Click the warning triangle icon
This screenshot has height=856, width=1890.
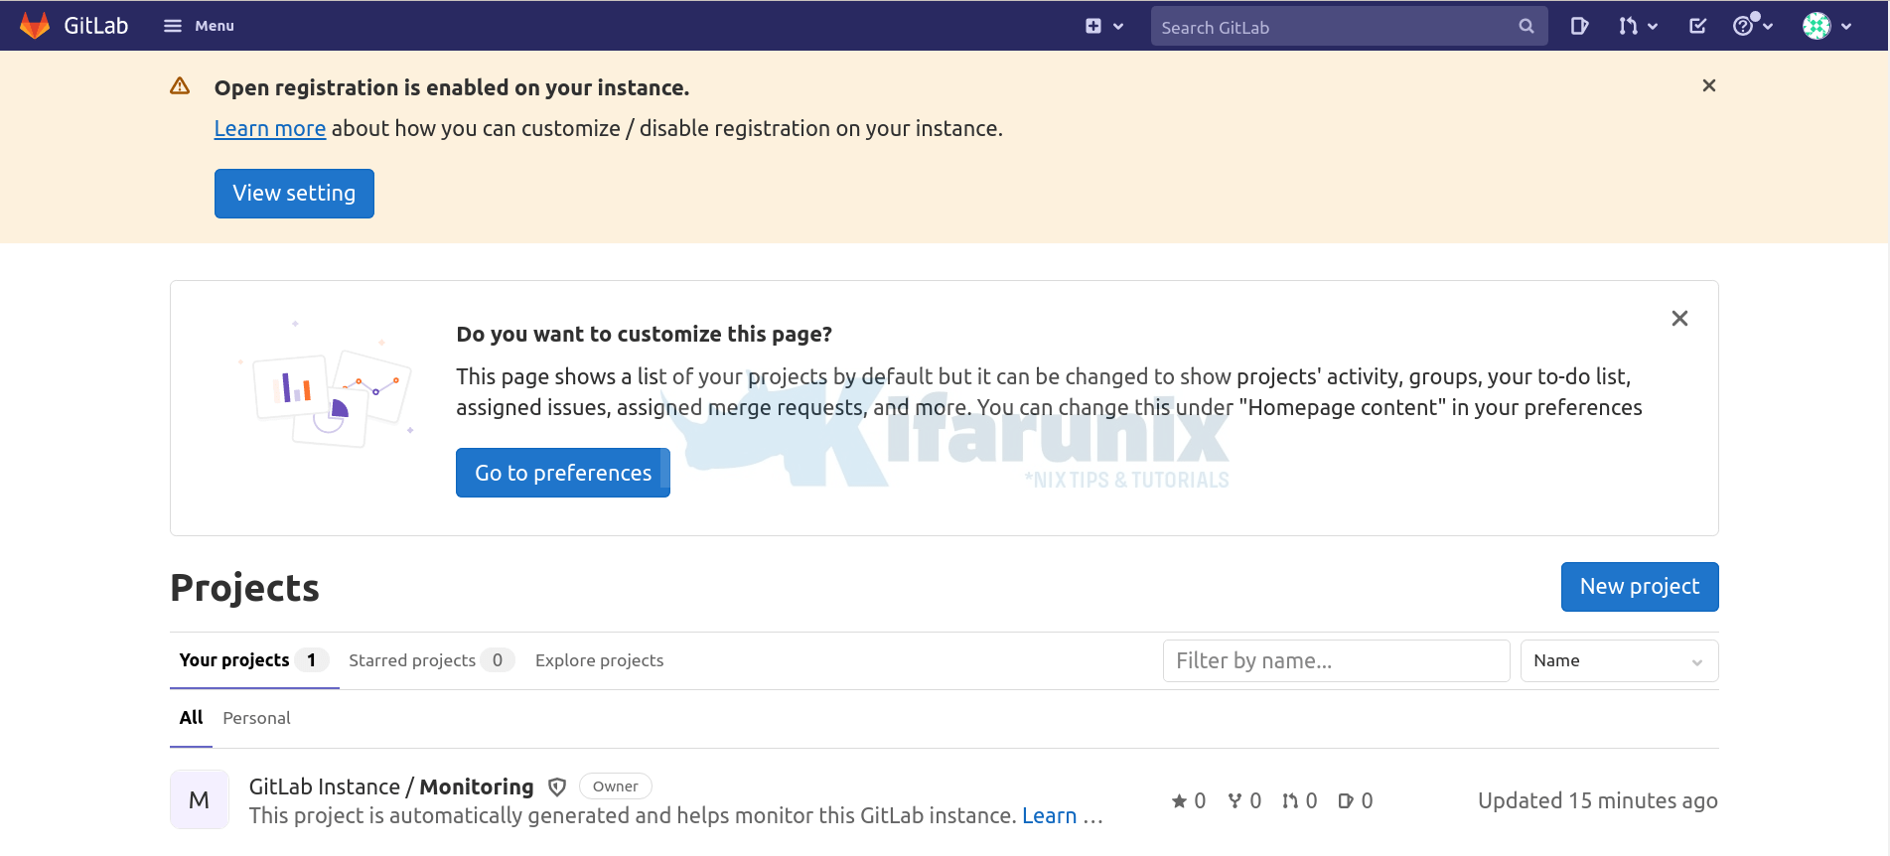point(180,86)
